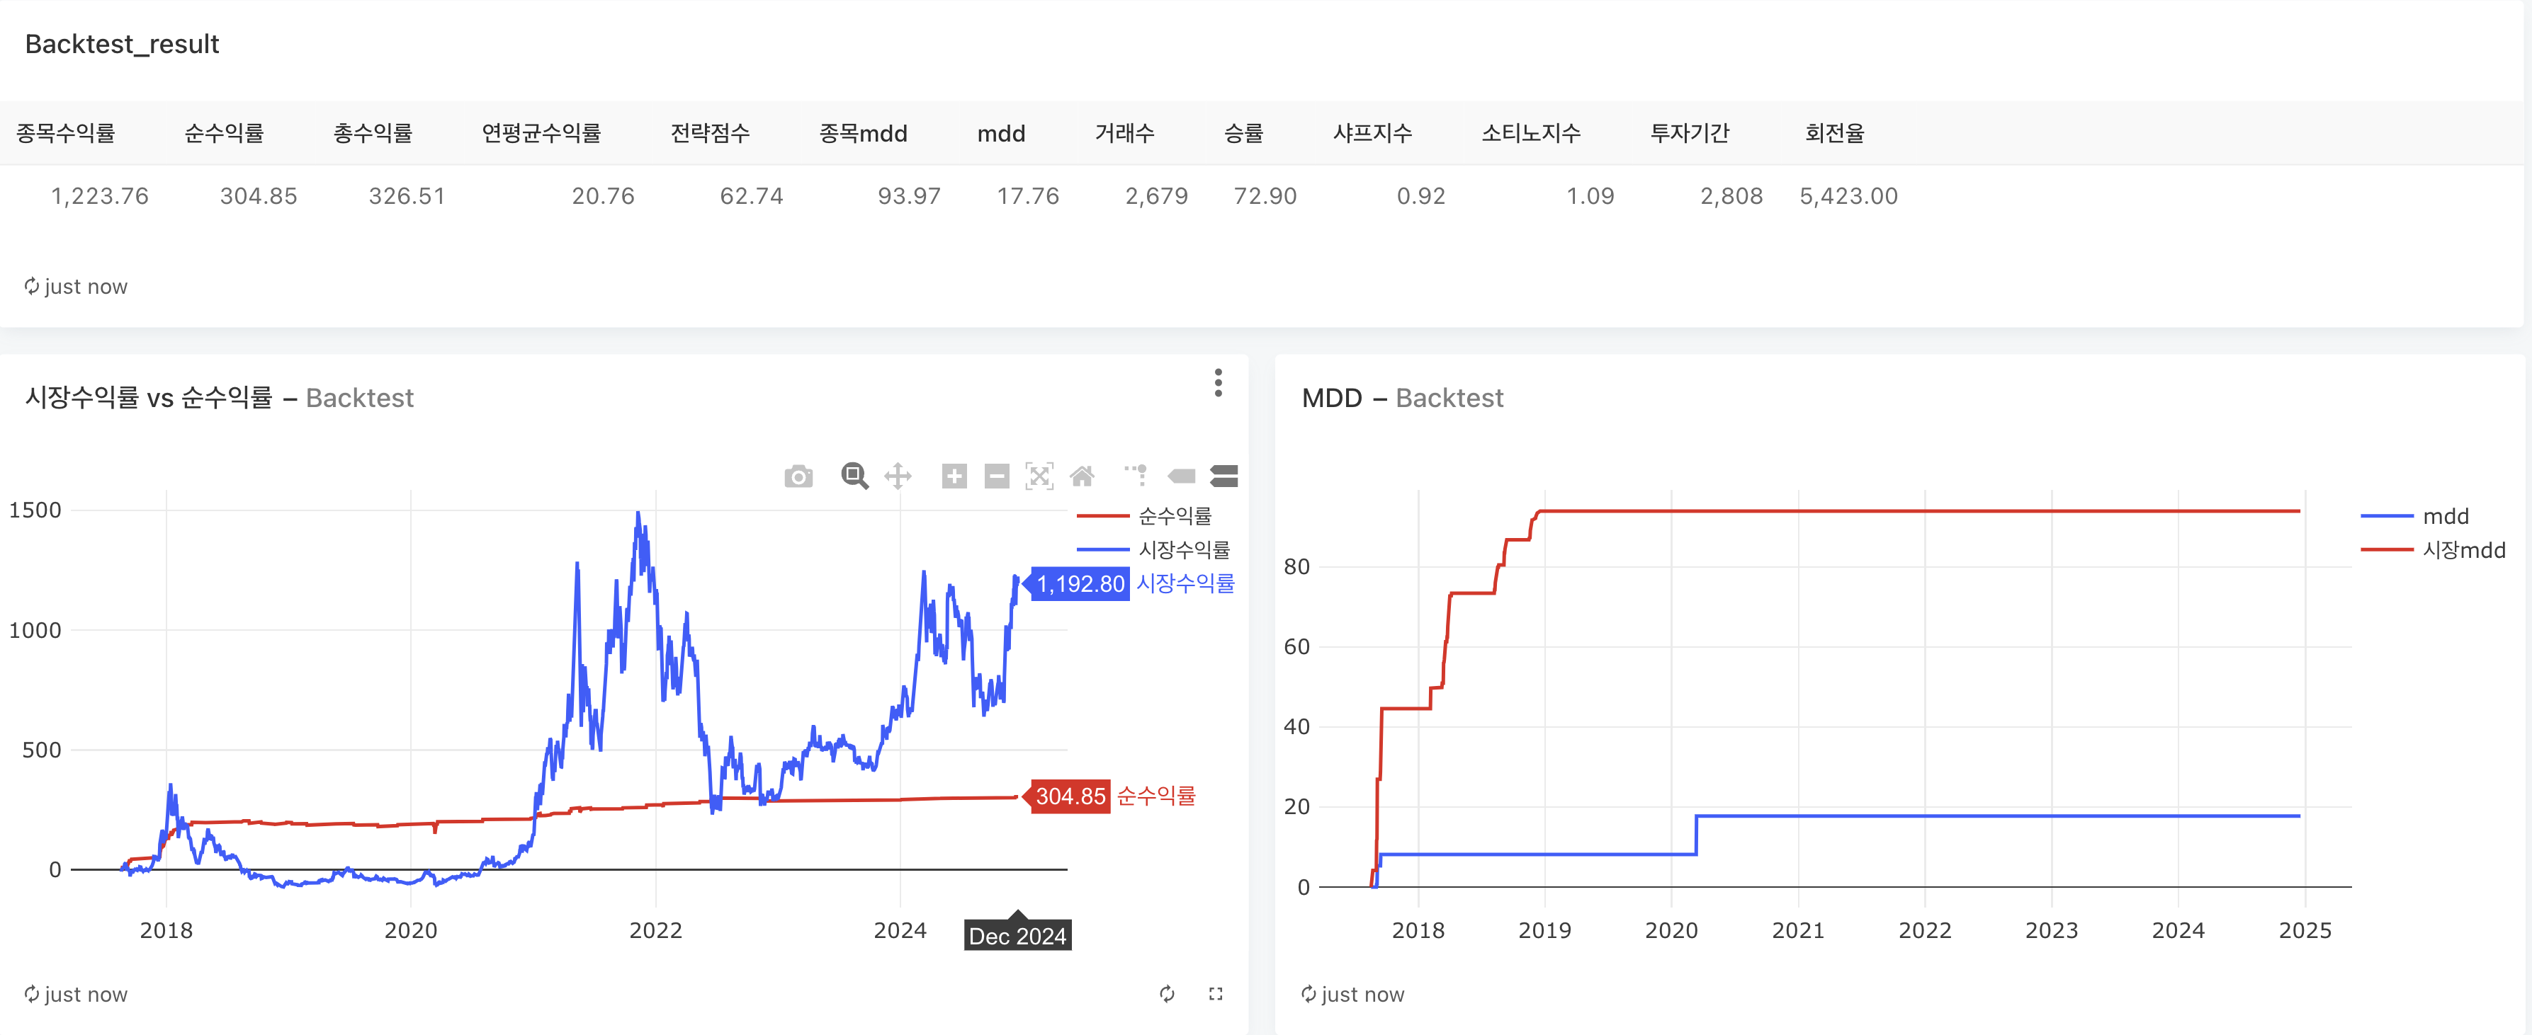
Task: Sort table by 샤프지수 column header
Action: click(x=1372, y=134)
